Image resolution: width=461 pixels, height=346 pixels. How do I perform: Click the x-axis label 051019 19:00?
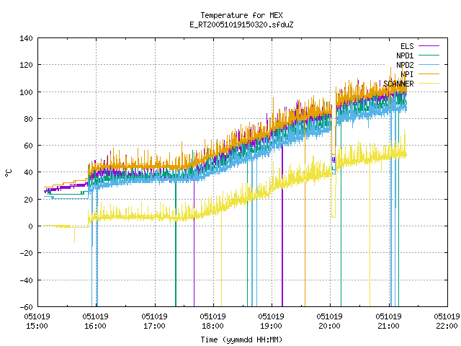[271, 321]
